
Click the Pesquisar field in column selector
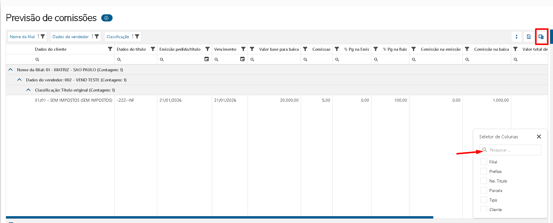click(x=514, y=150)
